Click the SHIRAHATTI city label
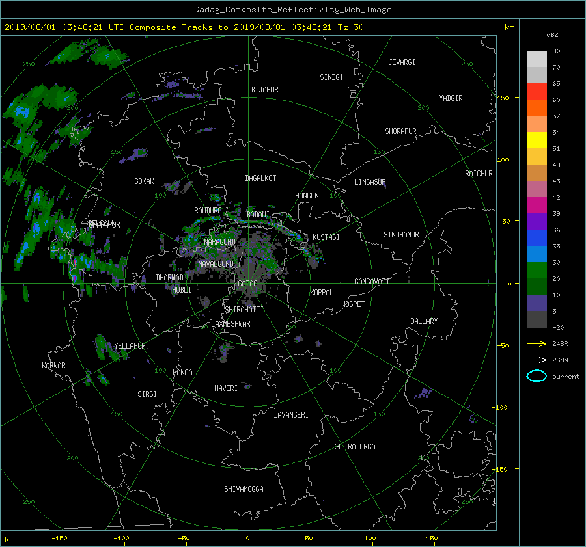 244,310
